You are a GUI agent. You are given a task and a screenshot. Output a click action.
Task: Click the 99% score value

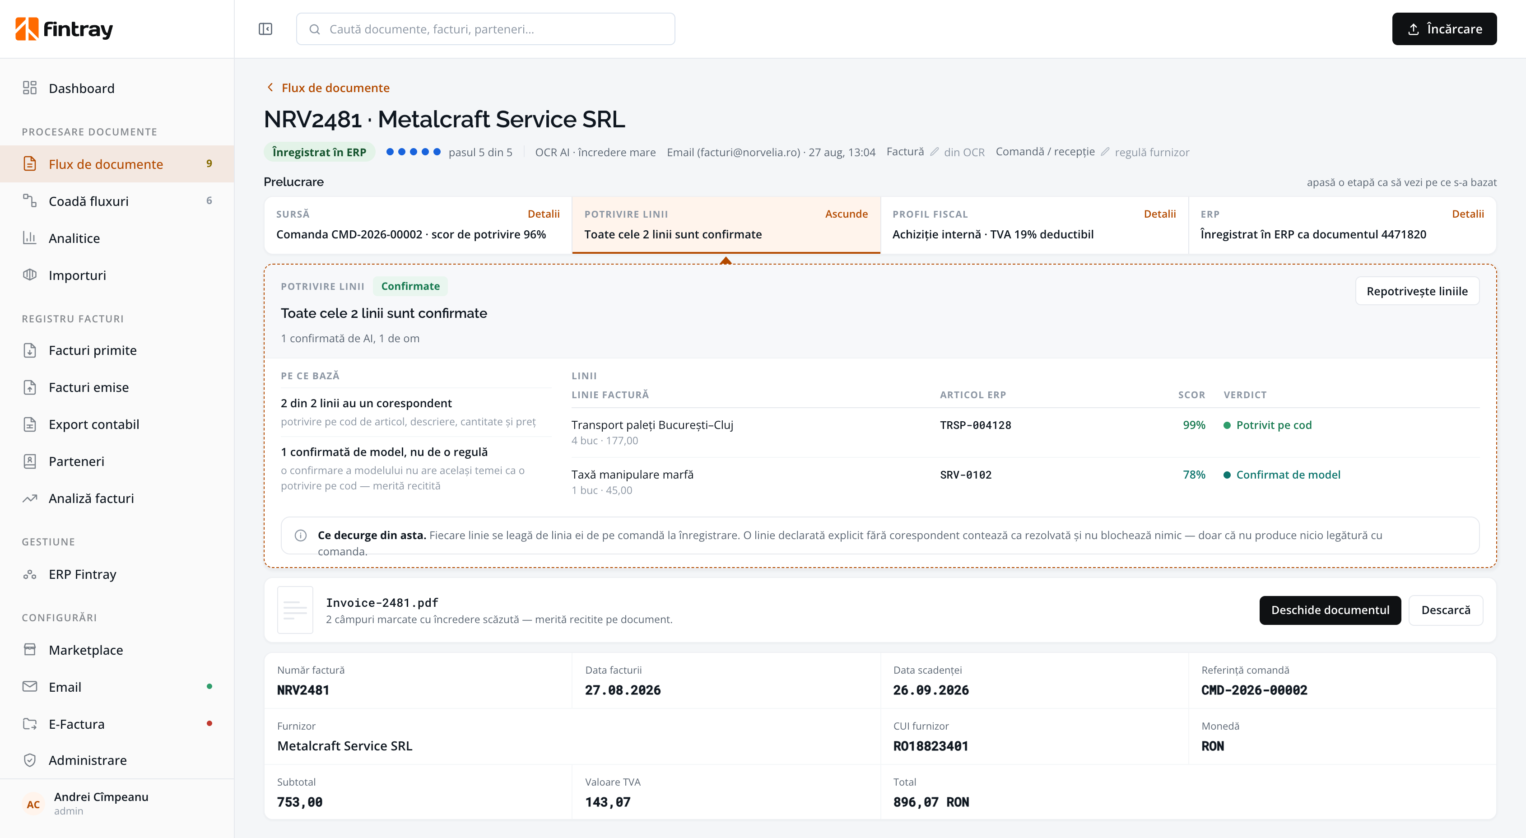[x=1194, y=424]
